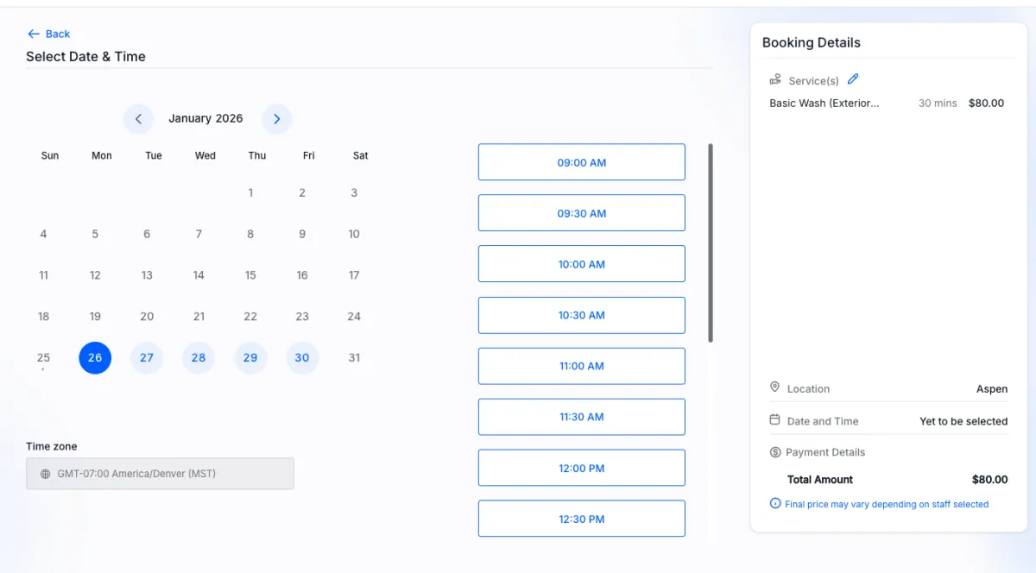Click the location pin icon
The image size is (1036, 573).
coord(774,387)
